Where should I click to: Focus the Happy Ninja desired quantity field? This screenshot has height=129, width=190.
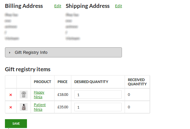(x=98, y=95)
